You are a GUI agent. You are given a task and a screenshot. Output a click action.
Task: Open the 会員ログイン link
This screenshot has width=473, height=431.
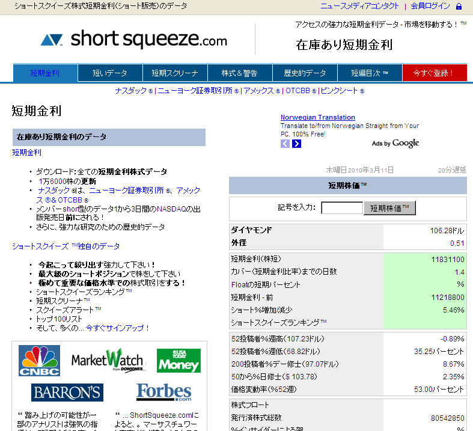[x=430, y=6]
